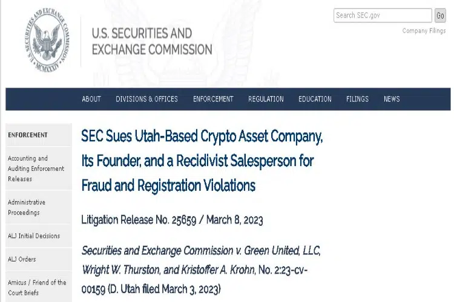
Task: Click the Search SEC.gov input field
Action: click(x=383, y=15)
